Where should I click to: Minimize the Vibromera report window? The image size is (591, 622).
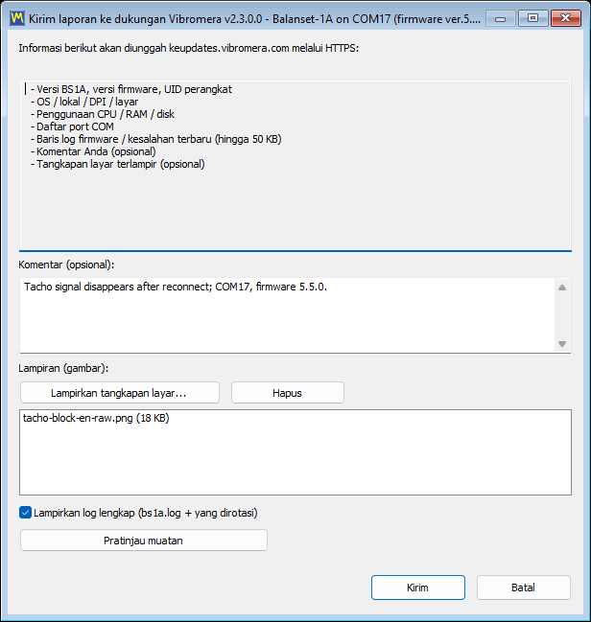coord(501,18)
